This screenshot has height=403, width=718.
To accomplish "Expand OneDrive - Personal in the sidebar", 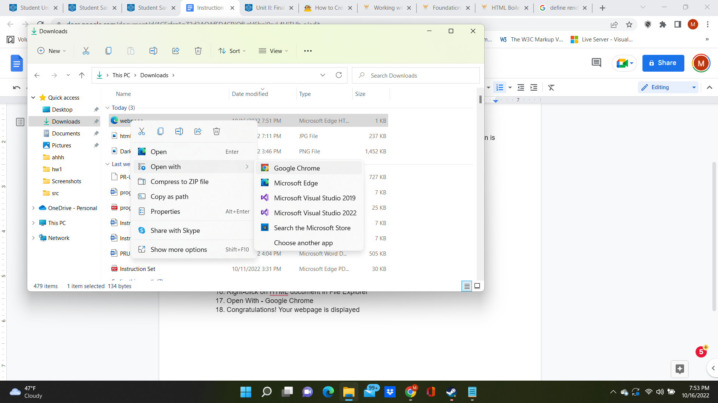I will tap(33, 208).
